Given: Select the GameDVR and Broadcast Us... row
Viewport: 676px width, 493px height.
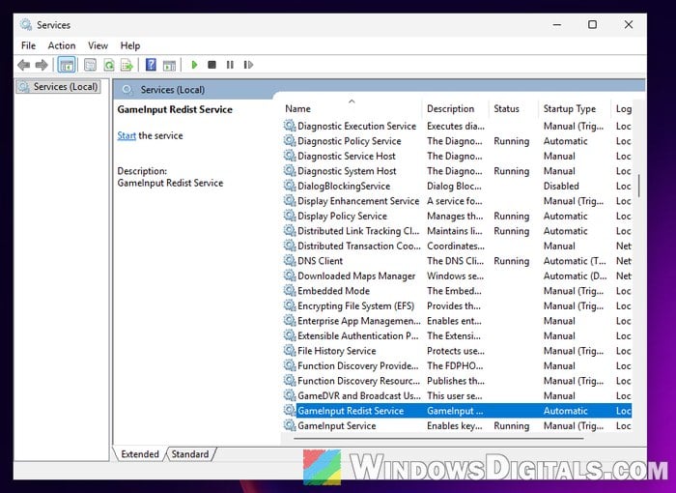Looking at the screenshot, I should click(x=457, y=395).
